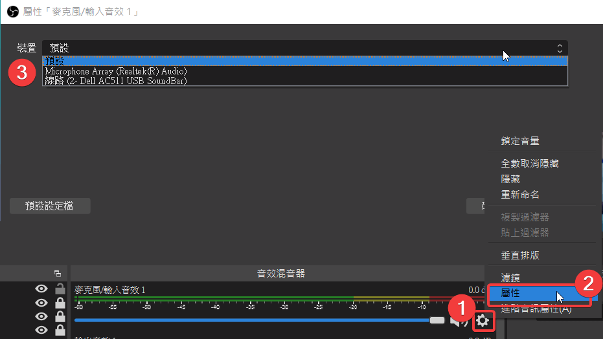This screenshot has width=603, height=339.
Task: Open the gear settings icon for 麥克風/輸入音效 1
Action: [483, 320]
